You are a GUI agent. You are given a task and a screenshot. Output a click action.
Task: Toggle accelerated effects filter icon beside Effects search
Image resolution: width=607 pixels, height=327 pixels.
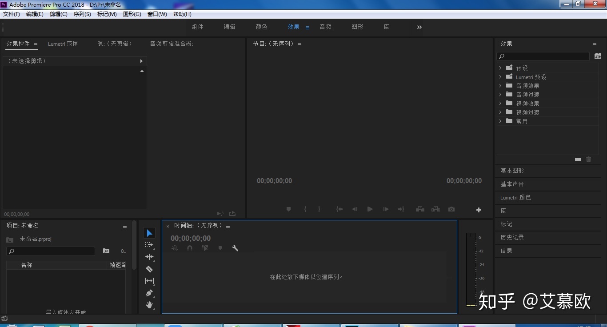(x=598, y=56)
